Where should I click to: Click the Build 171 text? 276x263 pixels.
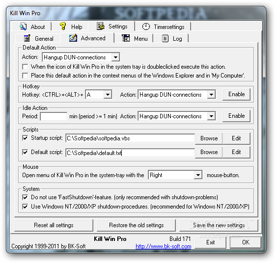tap(180, 239)
